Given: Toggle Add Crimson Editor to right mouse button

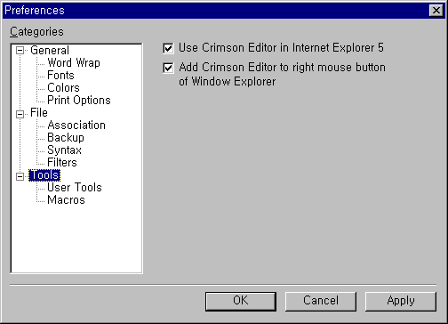Looking at the screenshot, I should (168, 69).
